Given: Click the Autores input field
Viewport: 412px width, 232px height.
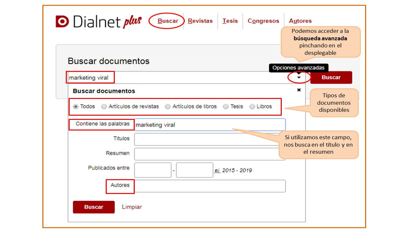Looking at the screenshot, I should coord(210,186).
